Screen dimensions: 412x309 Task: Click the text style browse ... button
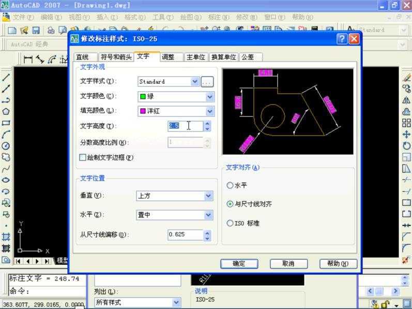207,82
